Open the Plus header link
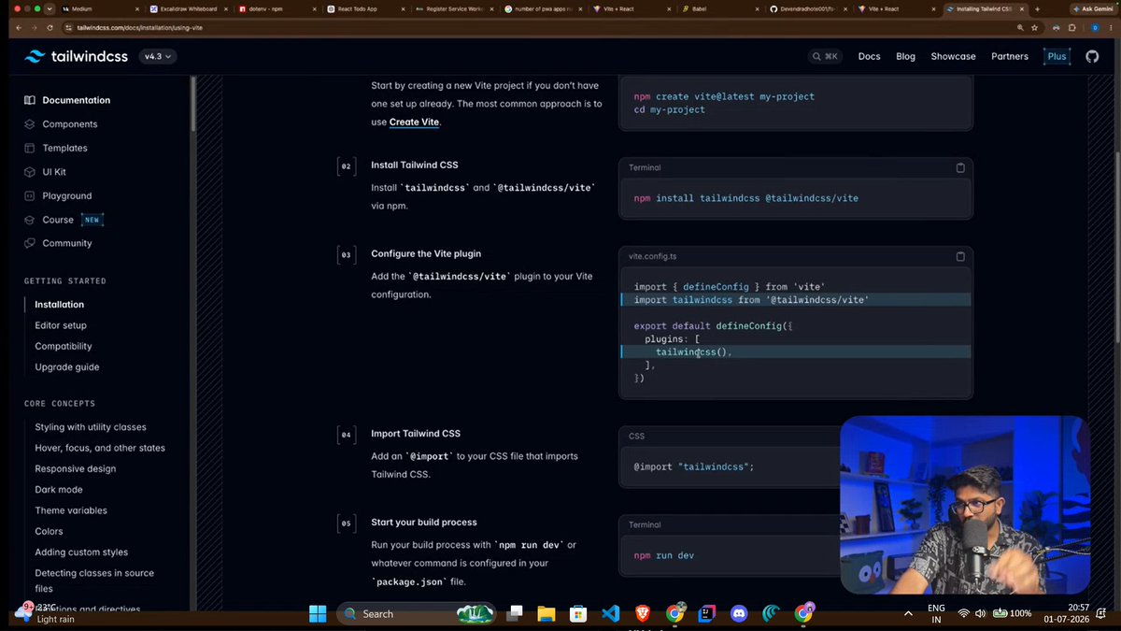This screenshot has width=1121, height=631. coord(1057,56)
